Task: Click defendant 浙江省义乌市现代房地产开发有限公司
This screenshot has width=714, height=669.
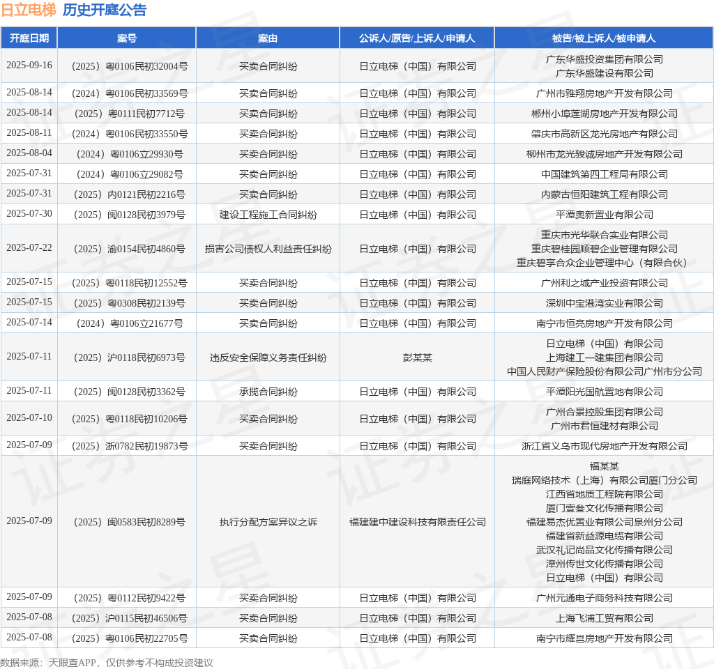Action: pos(605,446)
